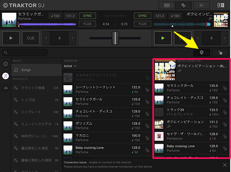231x172 pixels.
Task: Click the right deck album artwork
Action: [221, 20]
